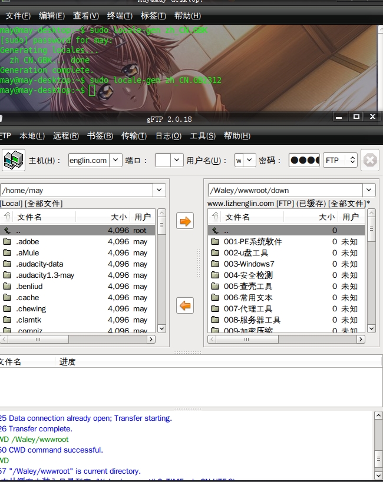
Task: Select the 005-查壳工具 remote folder
Action: pos(286,287)
